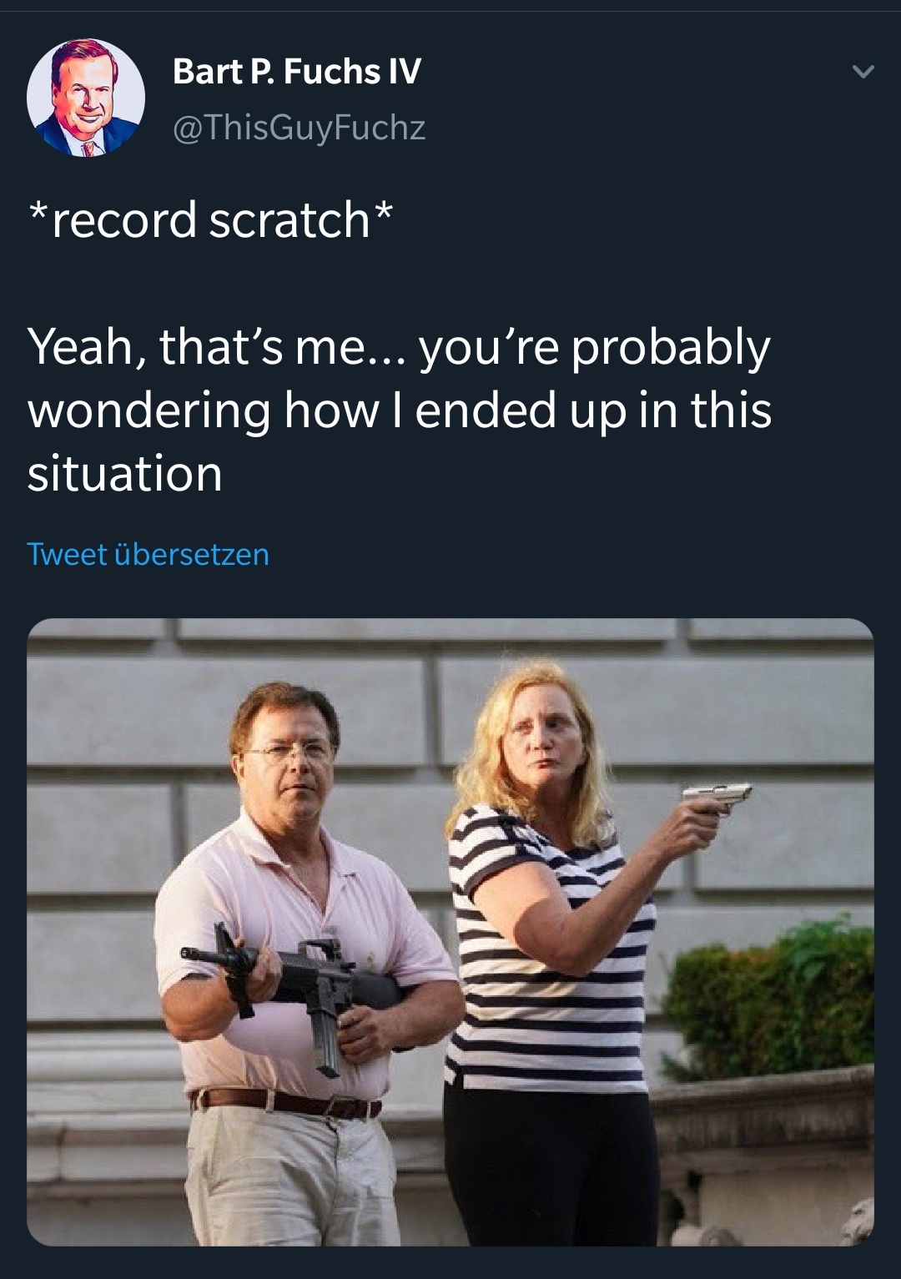Click the silver pistol in the photo
Image resolution: width=901 pixels, height=1279 pixels.
(x=717, y=795)
